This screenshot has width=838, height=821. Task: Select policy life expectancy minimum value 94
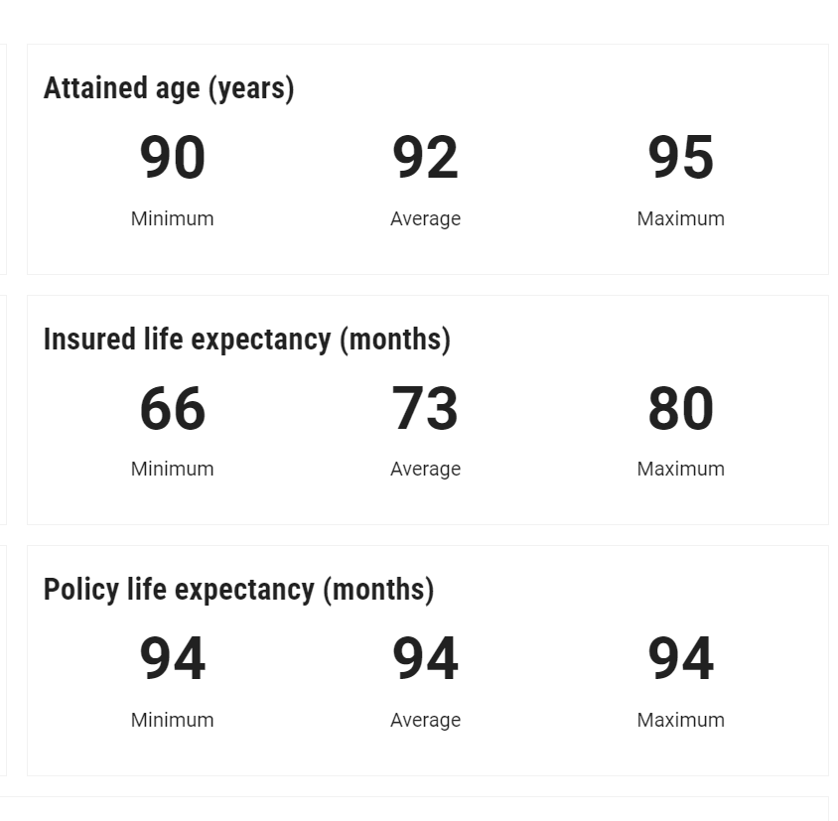173,659
